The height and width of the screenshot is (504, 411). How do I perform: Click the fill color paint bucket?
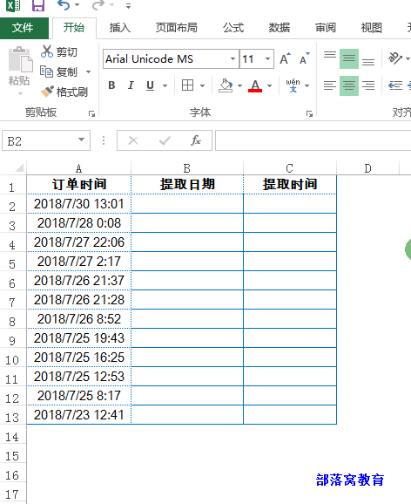tap(226, 85)
